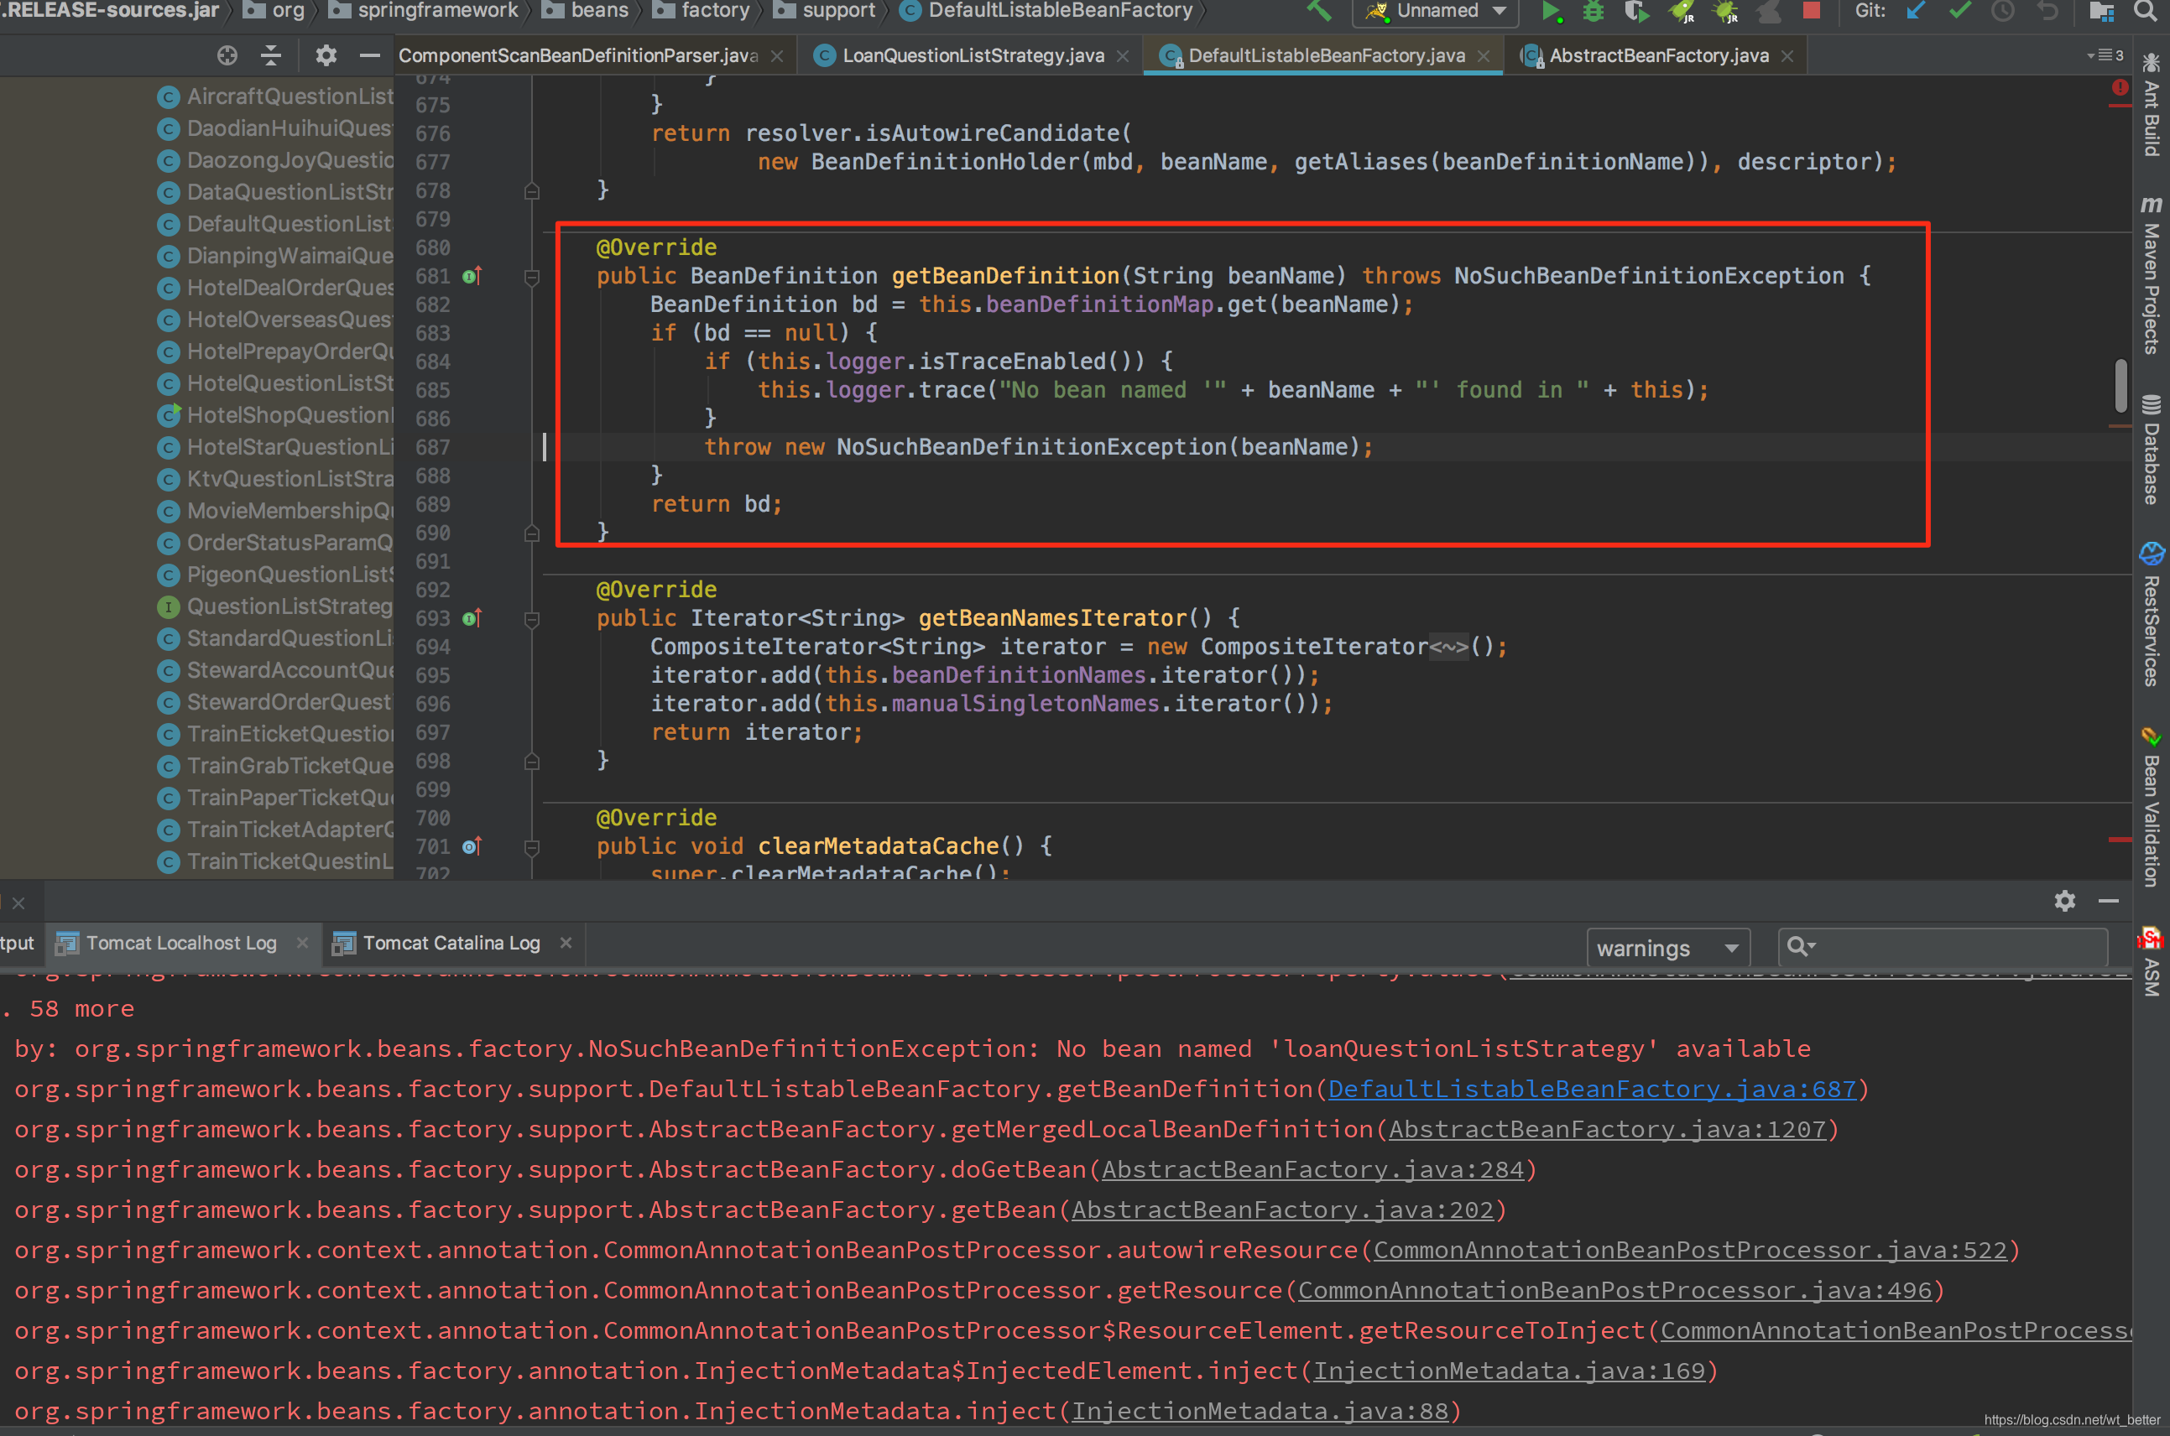The width and height of the screenshot is (2170, 1436).
Task: Stop the running process with the red square
Action: tap(1811, 10)
